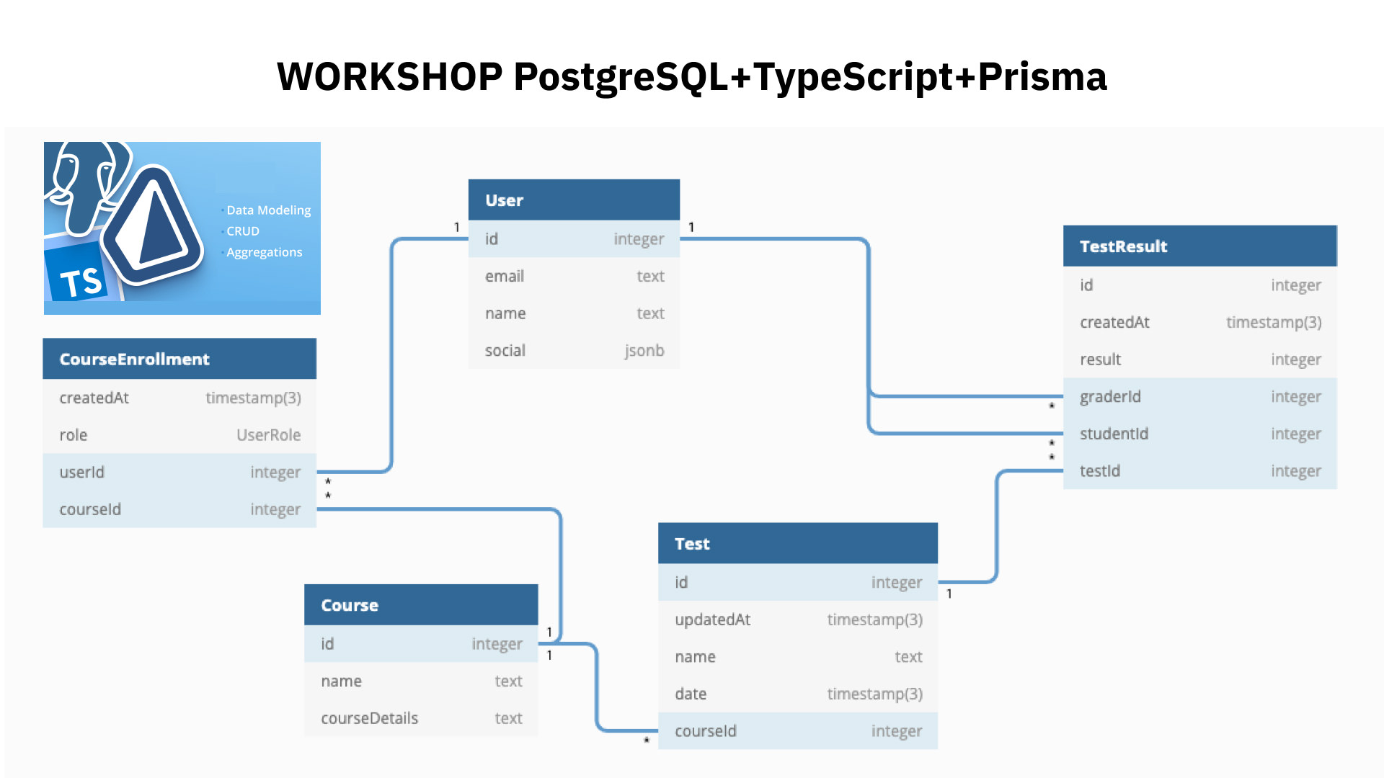This screenshot has height=778, width=1384.
Task: Select the 'Aggregations' bullet text
Action: point(264,252)
